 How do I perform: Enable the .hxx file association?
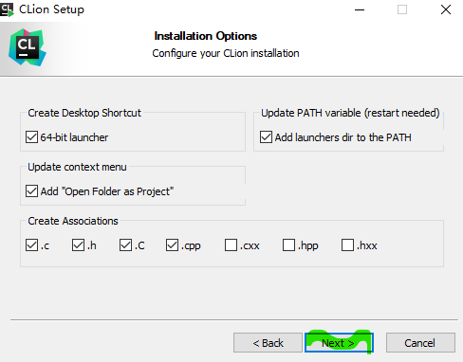(x=347, y=245)
